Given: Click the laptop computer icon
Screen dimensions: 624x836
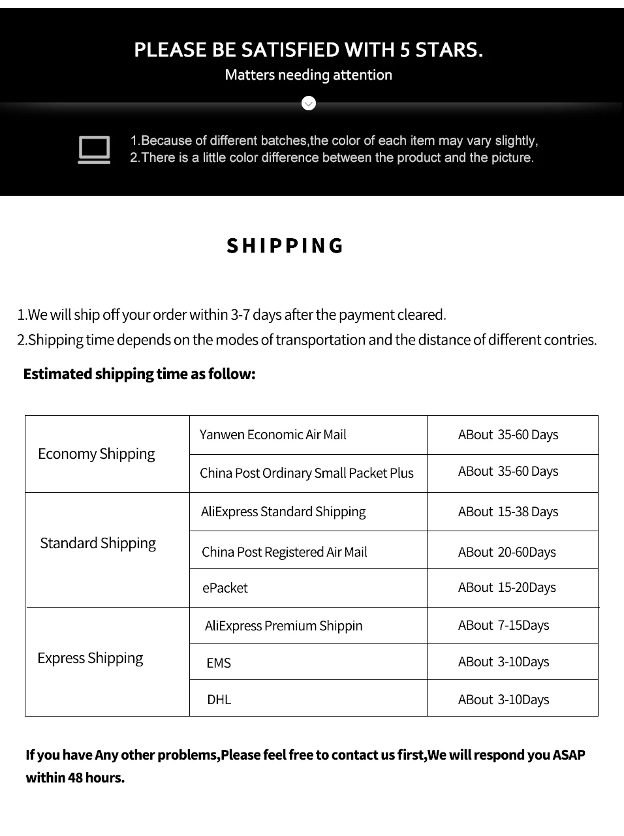Looking at the screenshot, I should [94, 149].
